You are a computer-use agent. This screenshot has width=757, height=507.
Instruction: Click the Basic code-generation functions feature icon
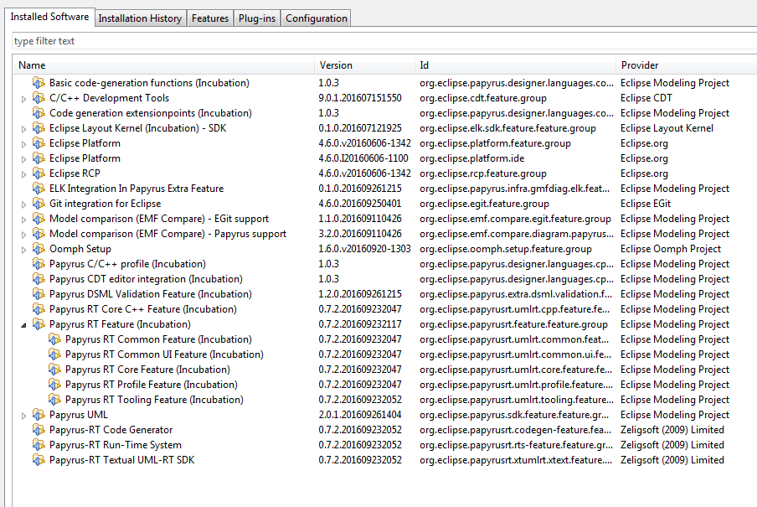tap(39, 83)
